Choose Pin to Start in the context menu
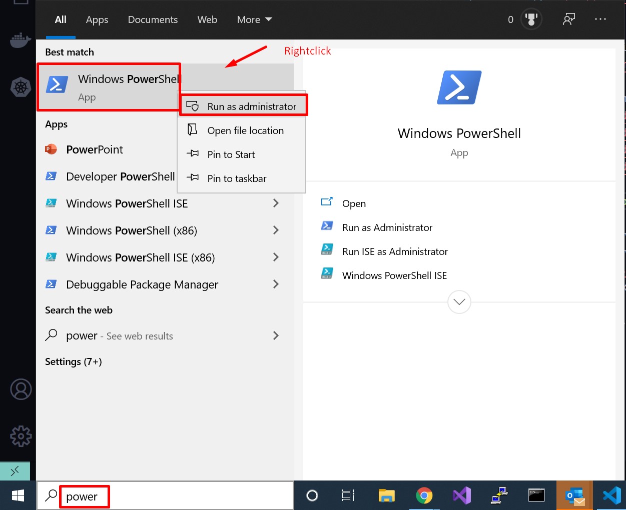The height and width of the screenshot is (510, 626). pos(242,154)
